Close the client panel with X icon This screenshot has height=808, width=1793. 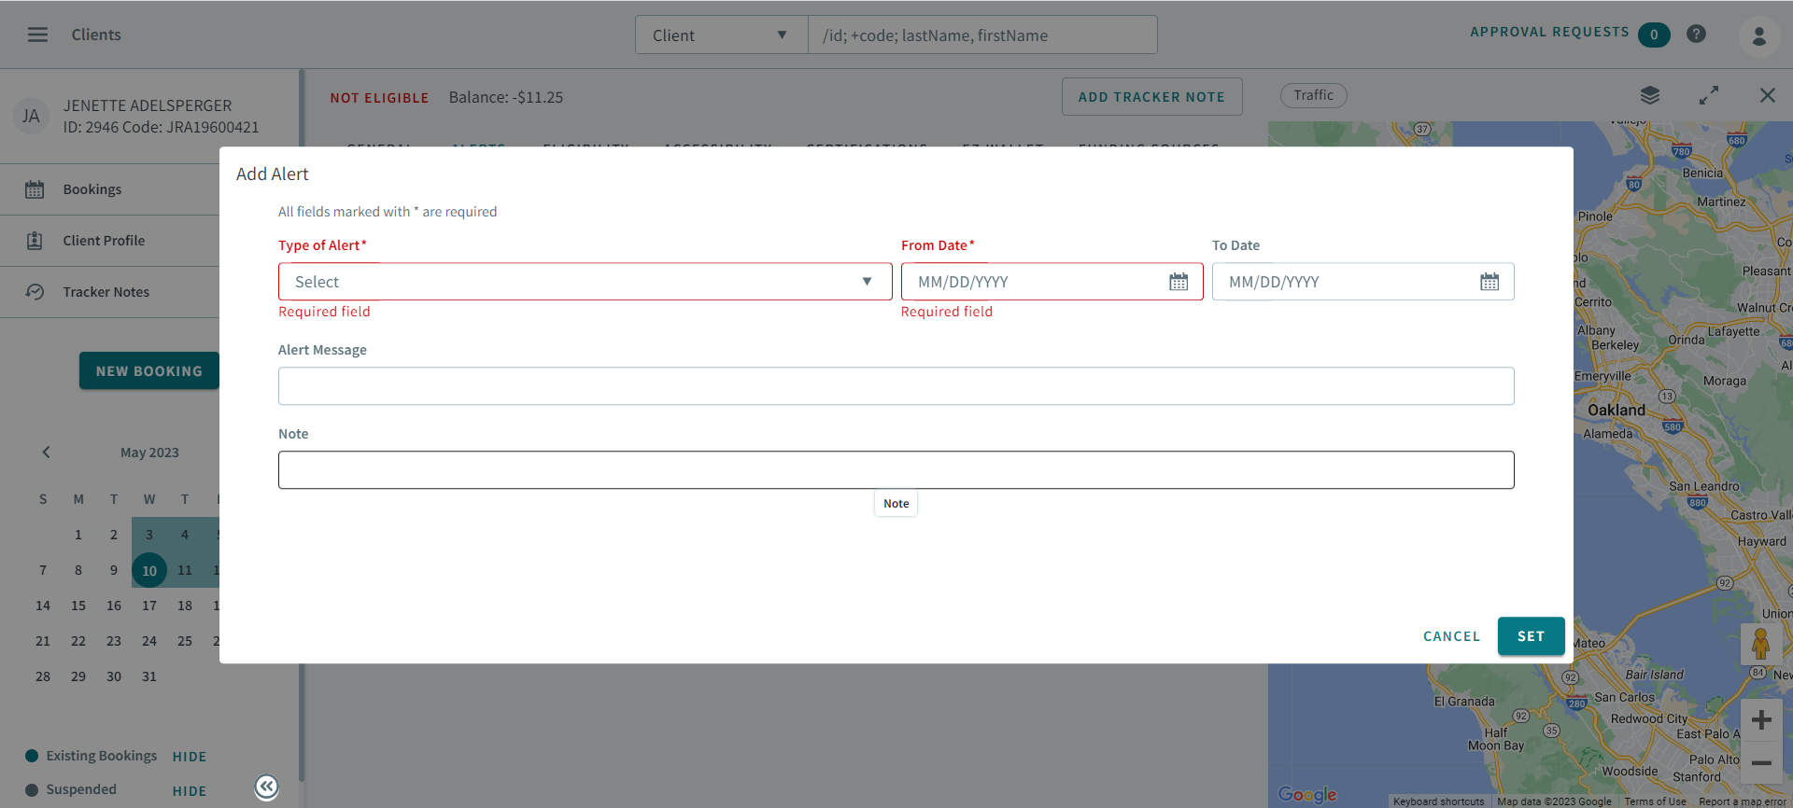click(1768, 95)
